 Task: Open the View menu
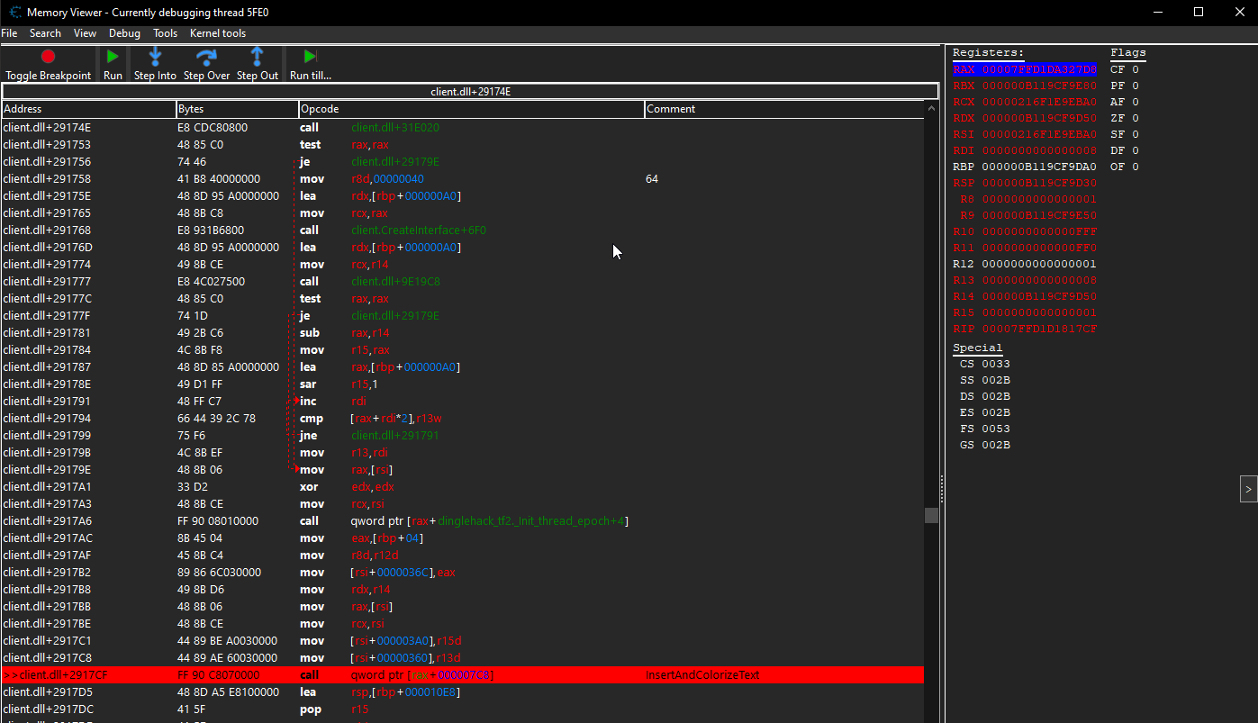click(85, 33)
